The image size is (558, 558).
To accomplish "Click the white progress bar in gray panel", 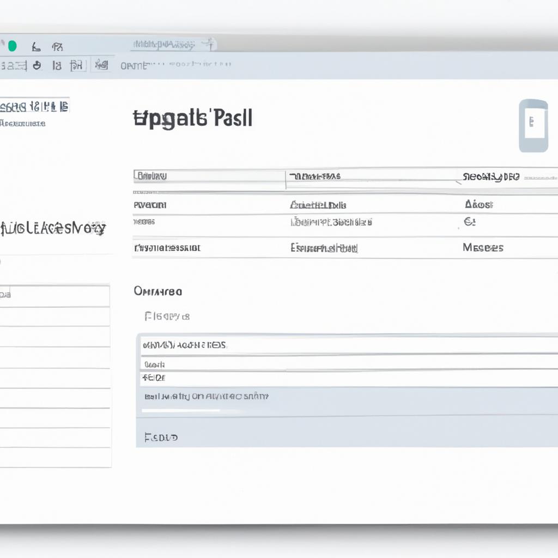I will click(x=180, y=411).
